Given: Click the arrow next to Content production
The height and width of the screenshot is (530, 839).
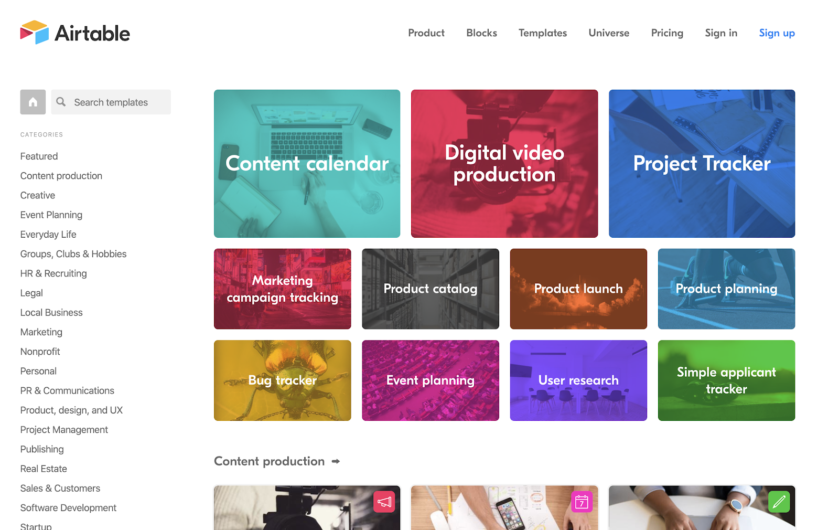Looking at the screenshot, I should [x=336, y=461].
